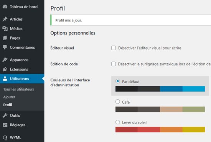Click the Réglages settings icon
The height and width of the screenshot is (142, 211).
(x=5, y=125)
